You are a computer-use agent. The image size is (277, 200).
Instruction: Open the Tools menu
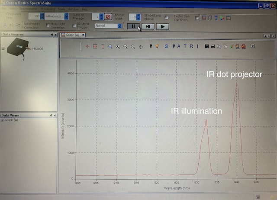61,9
